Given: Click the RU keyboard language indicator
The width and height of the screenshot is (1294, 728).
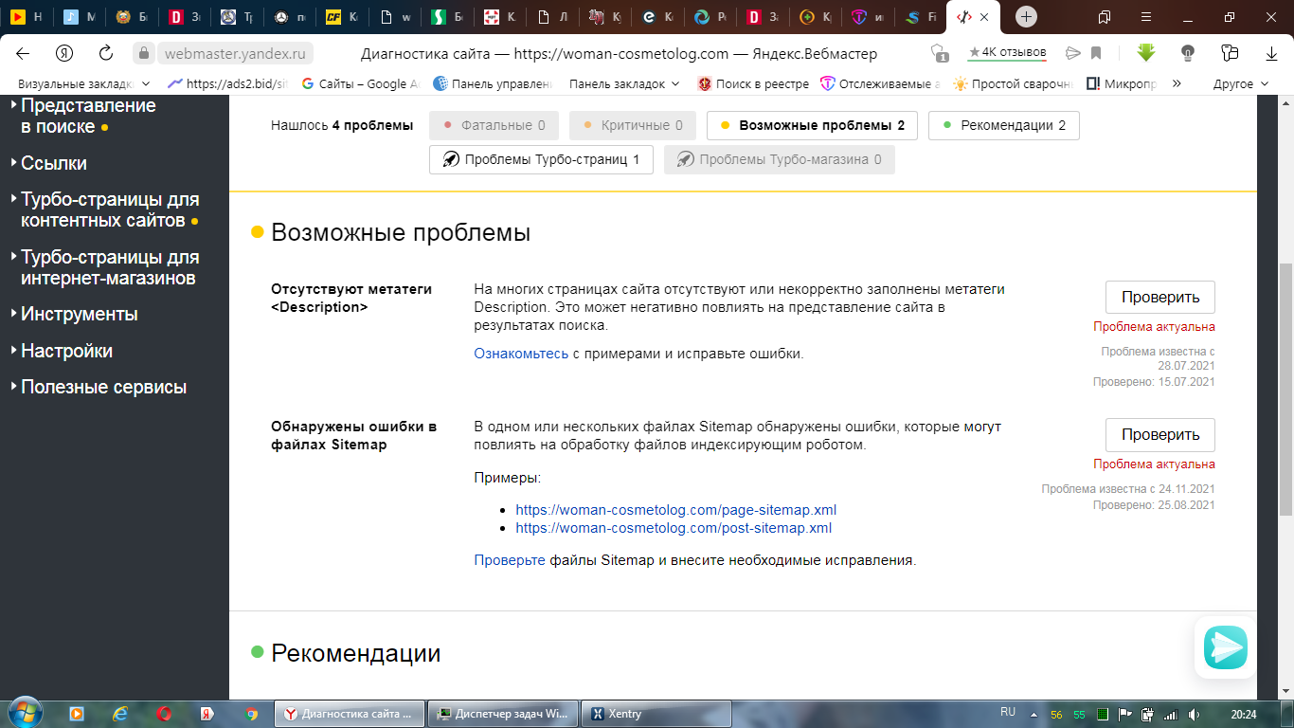Looking at the screenshot, I should click(1008, 713).
